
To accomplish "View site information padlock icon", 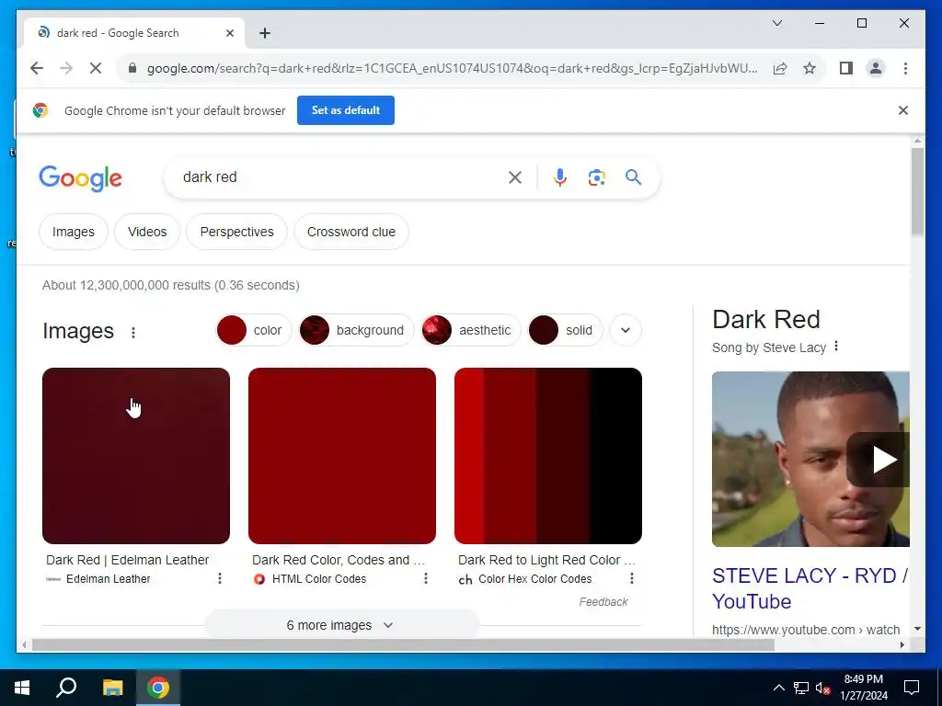I will pyautogui.click(x=132, y=68).
